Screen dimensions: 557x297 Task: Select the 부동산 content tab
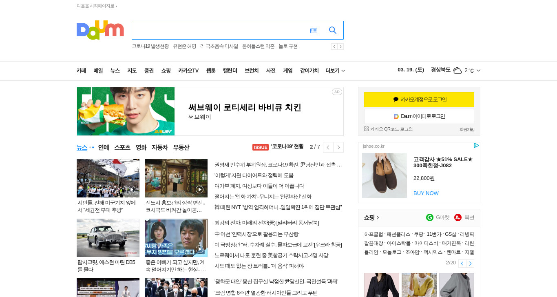coord(181,147)
